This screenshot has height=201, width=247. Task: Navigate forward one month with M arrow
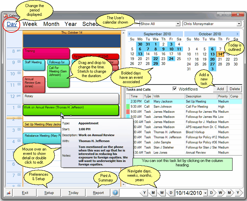229,193
